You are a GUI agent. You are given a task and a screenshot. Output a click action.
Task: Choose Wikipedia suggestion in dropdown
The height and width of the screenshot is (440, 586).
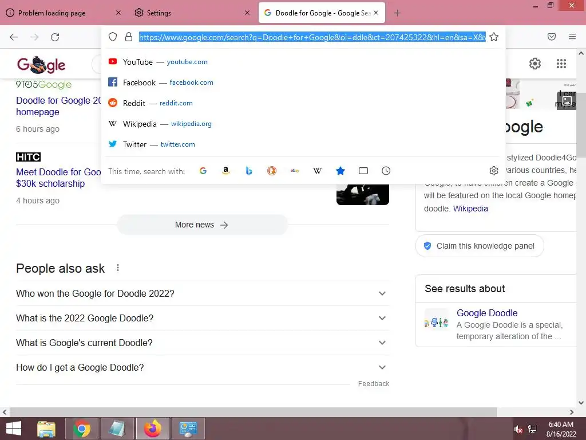[303, 124]
